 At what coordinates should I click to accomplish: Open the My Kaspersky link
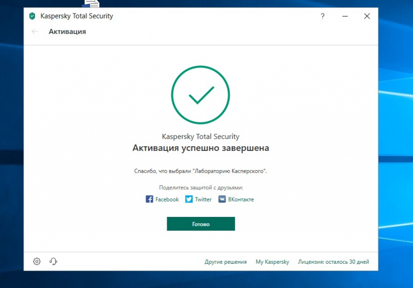tap(273, 262)
